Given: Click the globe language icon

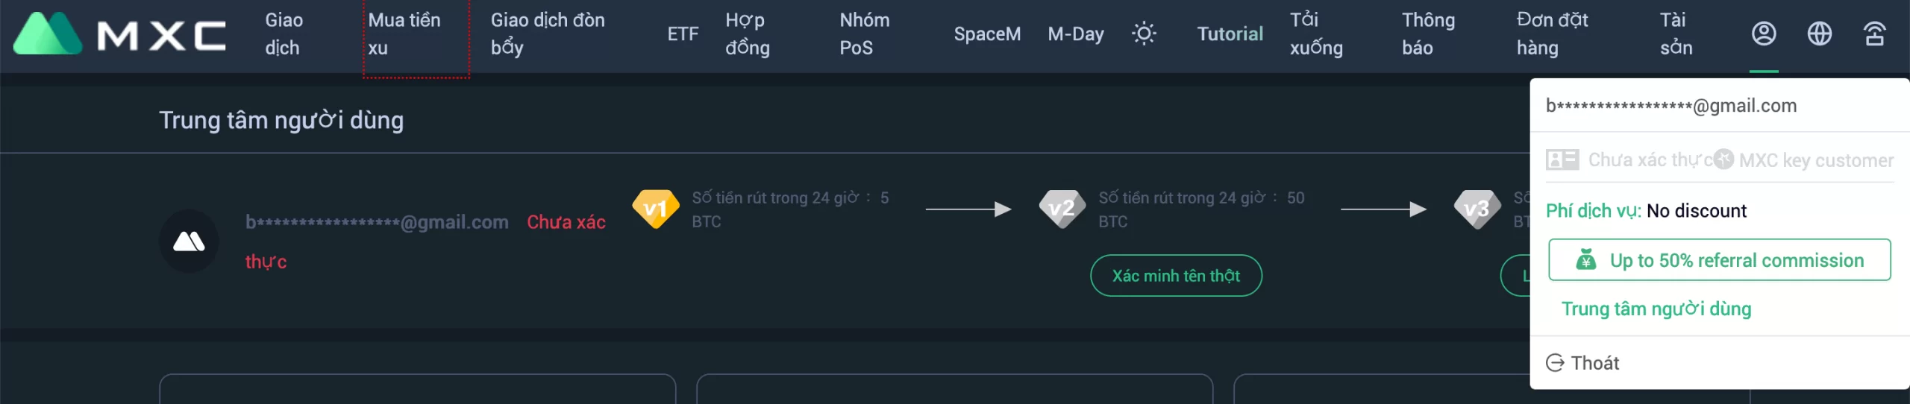Looking at the screenshot, I should click(x=1819, y=34).
